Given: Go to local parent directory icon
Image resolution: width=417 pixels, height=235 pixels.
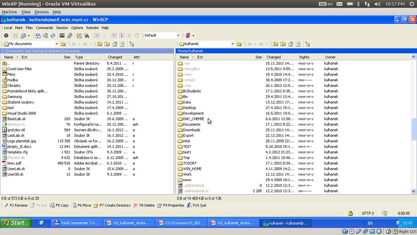Looking at the screenshot, I should pyautogui.click(x=99, y=44).
